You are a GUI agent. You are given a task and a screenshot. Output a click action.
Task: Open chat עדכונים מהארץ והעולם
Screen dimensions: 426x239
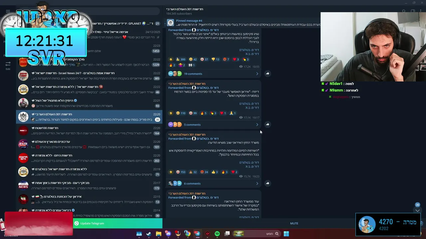89,144
